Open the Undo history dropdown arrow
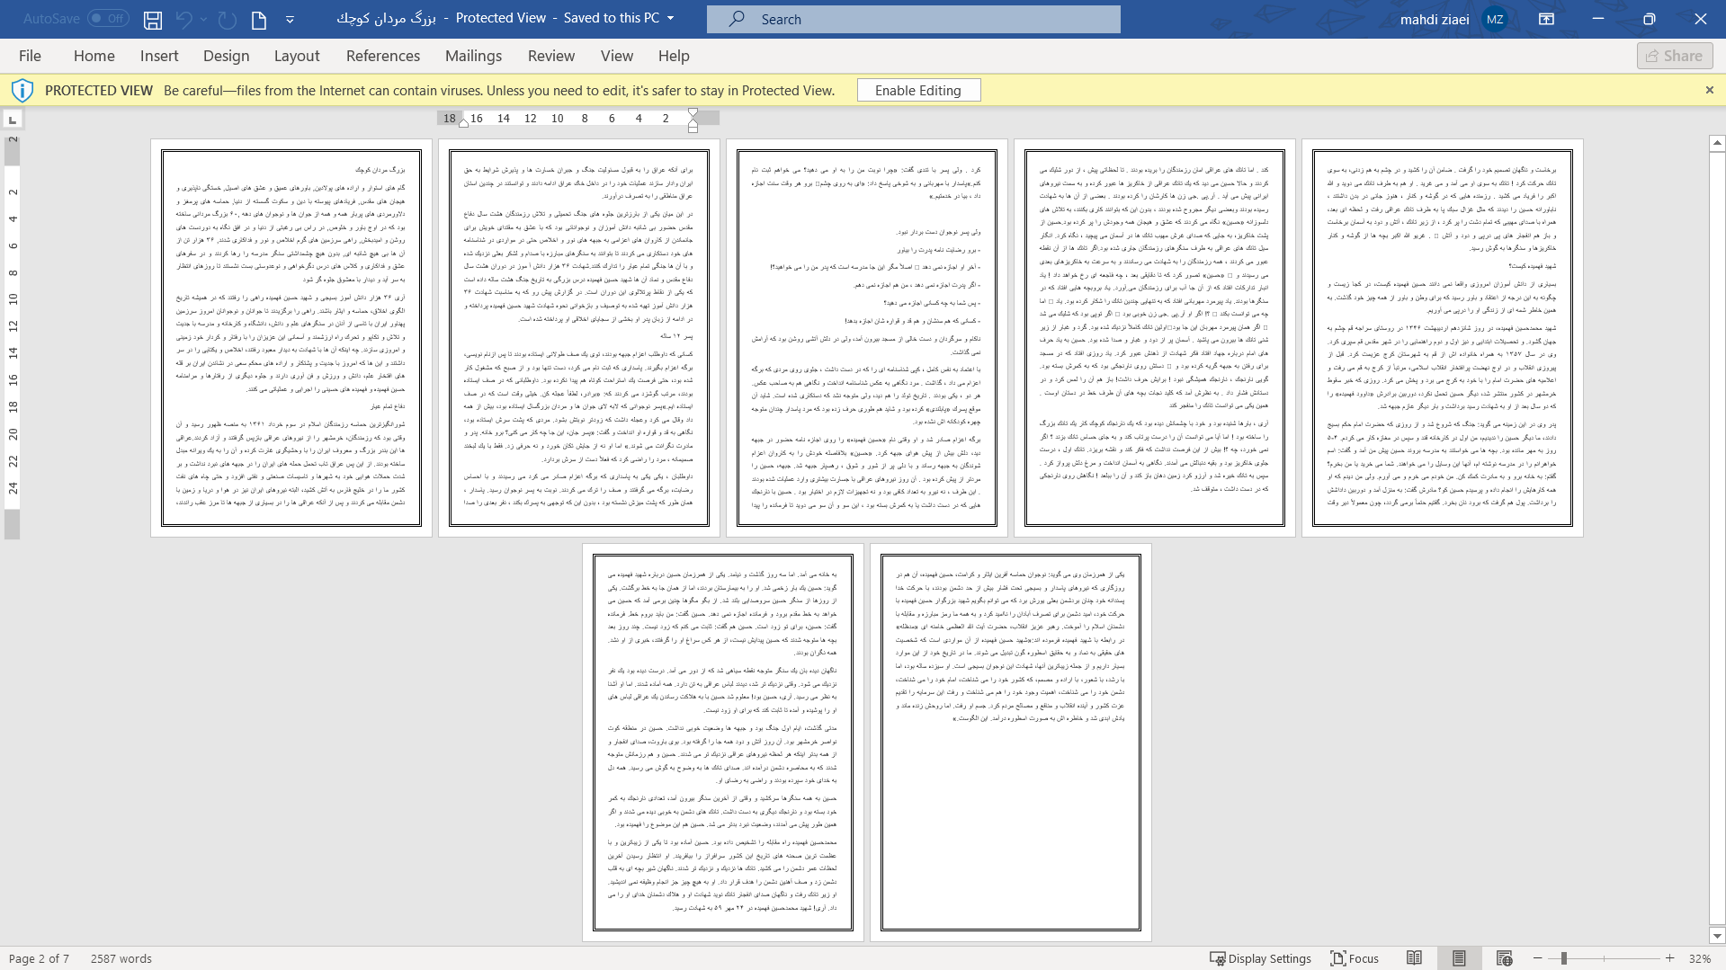Screen dimensions: 1726x970 click(x=204, y=19)
